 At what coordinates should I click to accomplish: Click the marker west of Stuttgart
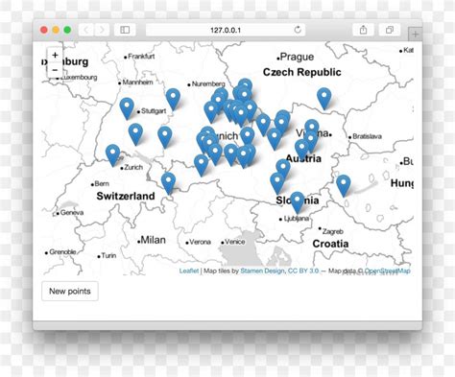coord(127,108)
